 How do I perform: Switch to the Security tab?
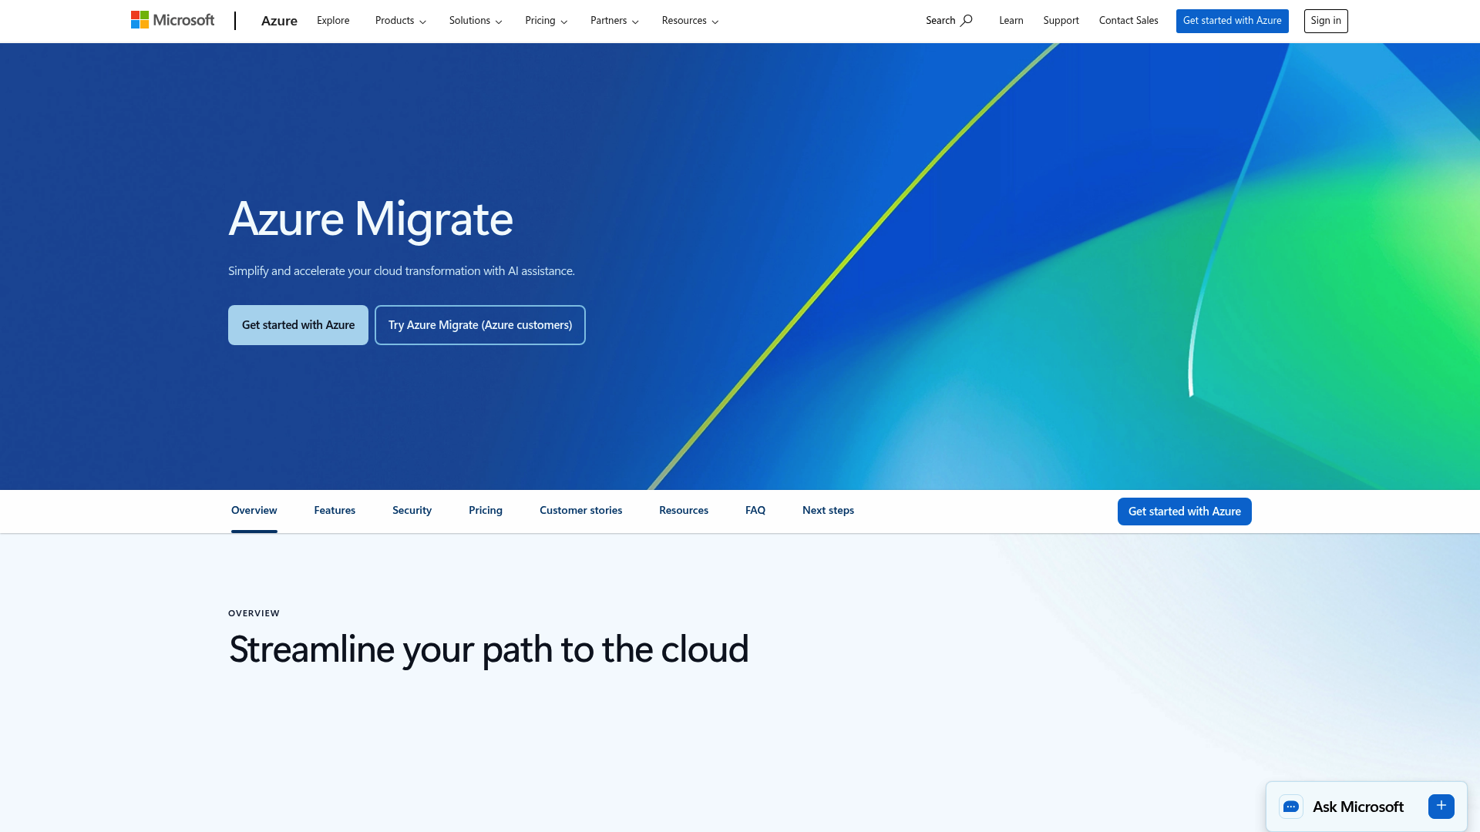(x=411, y=510)
